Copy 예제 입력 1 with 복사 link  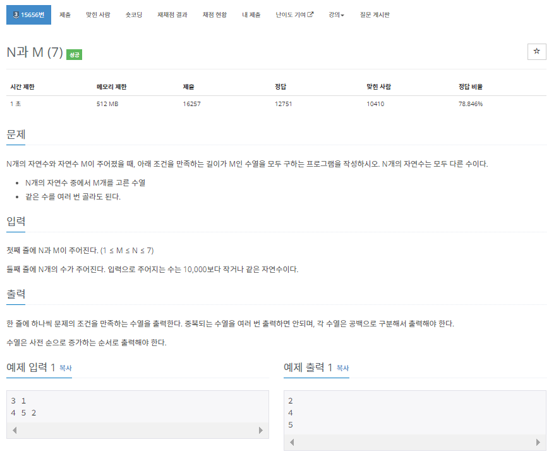click(66, 368)
